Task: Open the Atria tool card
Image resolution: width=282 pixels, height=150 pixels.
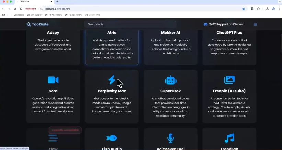Action: (112, 47)
